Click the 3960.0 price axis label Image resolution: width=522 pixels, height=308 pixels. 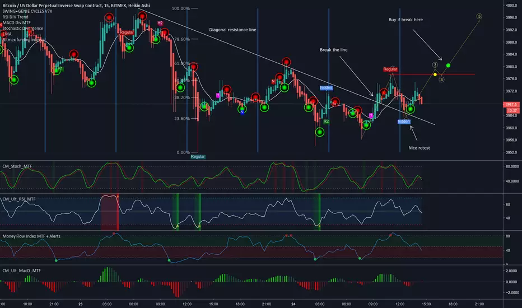click(x=511, y=128)
